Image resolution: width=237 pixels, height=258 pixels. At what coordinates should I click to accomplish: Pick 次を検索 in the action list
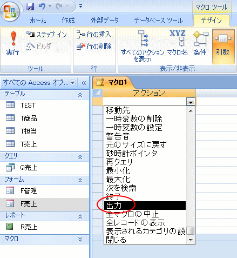click(x=145, y=188)
